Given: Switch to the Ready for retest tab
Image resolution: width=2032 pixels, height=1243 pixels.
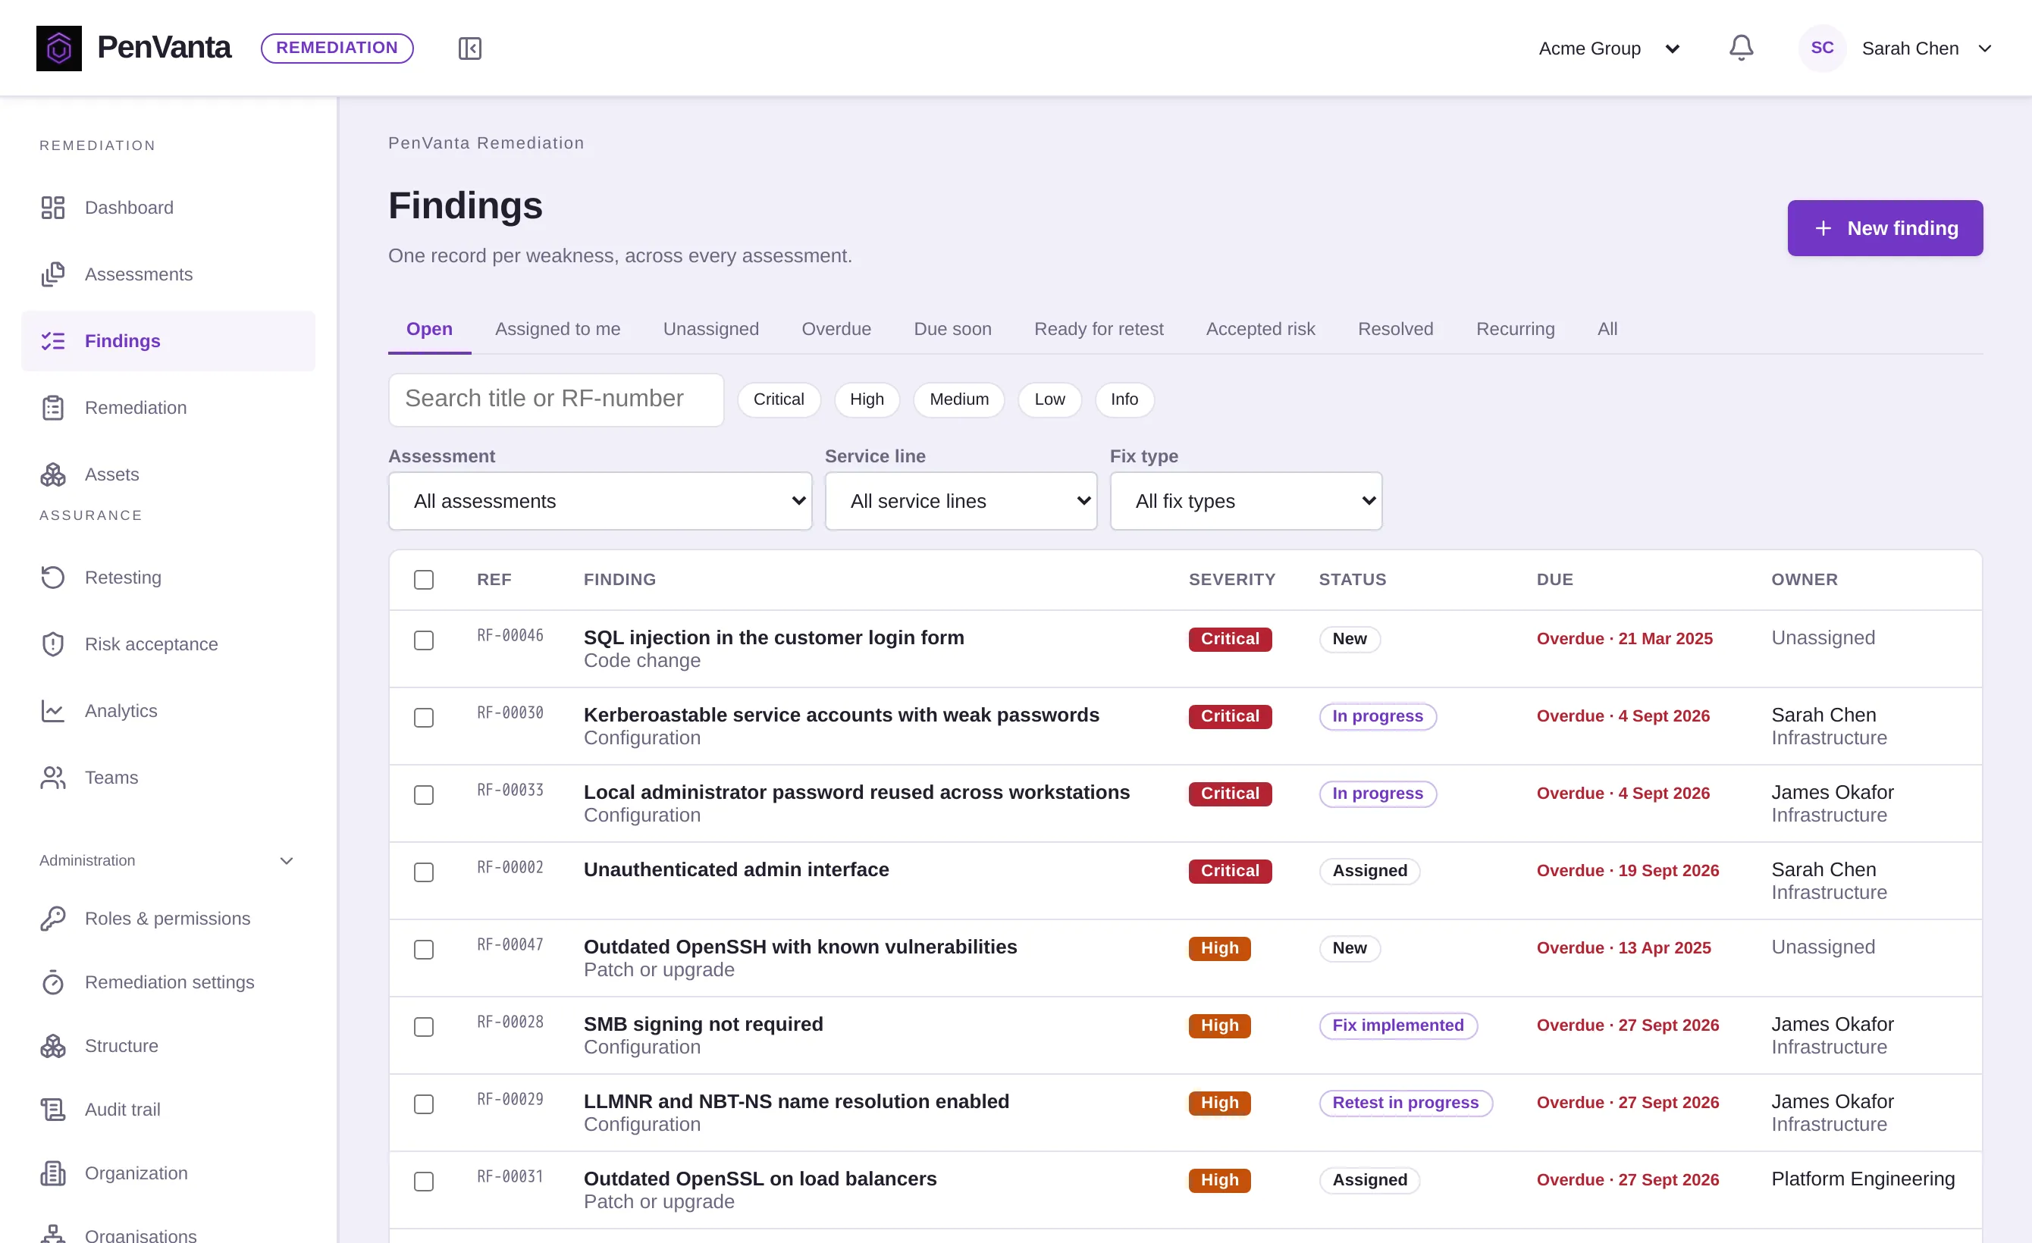Looking at the screenshot, I should coord(1099,329).
